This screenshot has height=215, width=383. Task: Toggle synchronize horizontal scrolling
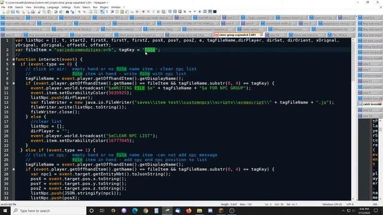pos(96,12)
